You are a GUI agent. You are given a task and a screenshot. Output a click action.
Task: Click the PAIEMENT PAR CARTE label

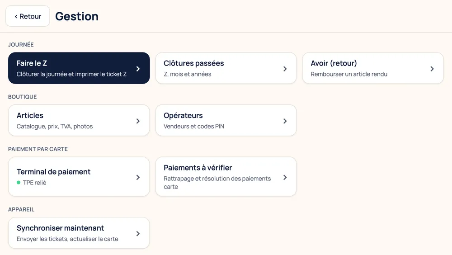pos(38,149)
